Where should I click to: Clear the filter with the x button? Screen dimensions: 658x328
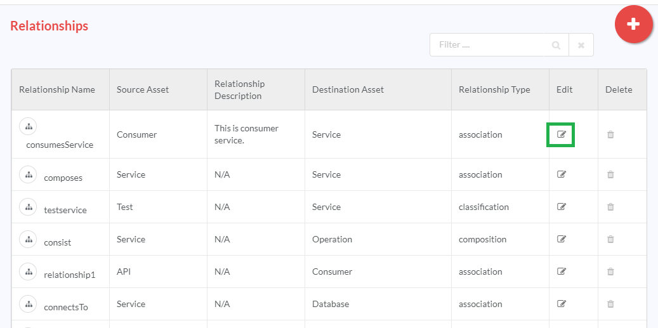point(581,45)
